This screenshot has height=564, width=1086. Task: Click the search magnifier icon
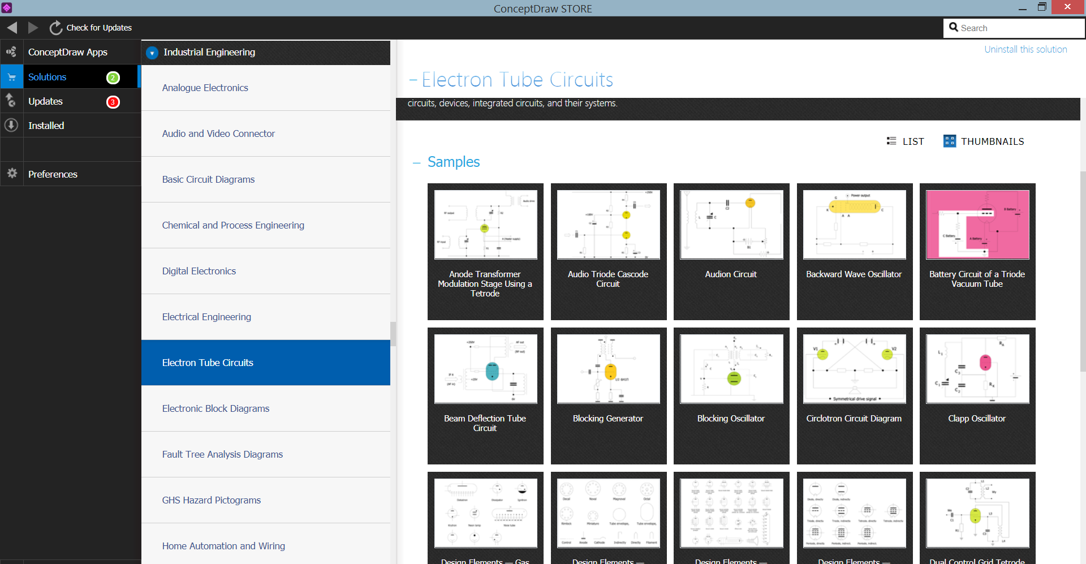pos(954,27)
